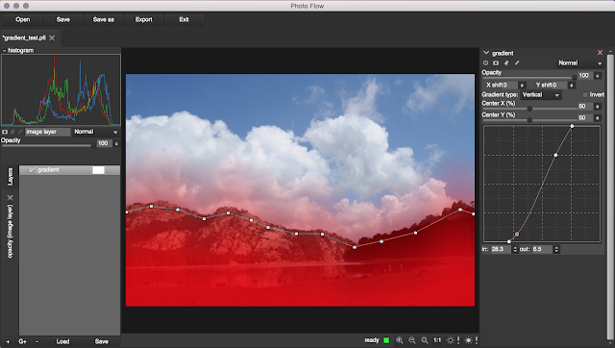The height and width of the screenshot is (348, 615).
Task: Click the zoom out magnifier icon
Action: pyautogui.click(x=412, y=340)
